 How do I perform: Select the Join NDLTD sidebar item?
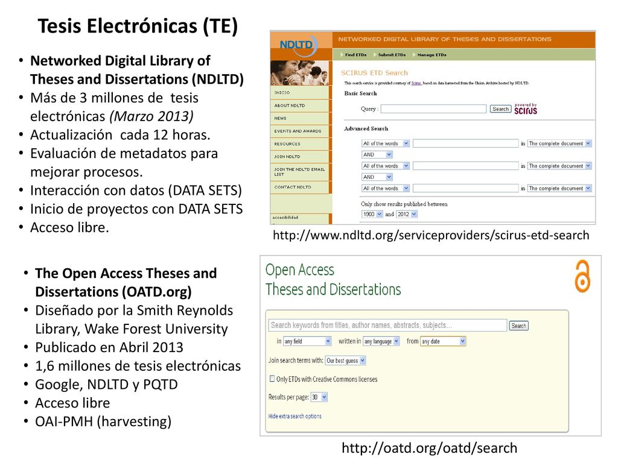coord(287,156)
